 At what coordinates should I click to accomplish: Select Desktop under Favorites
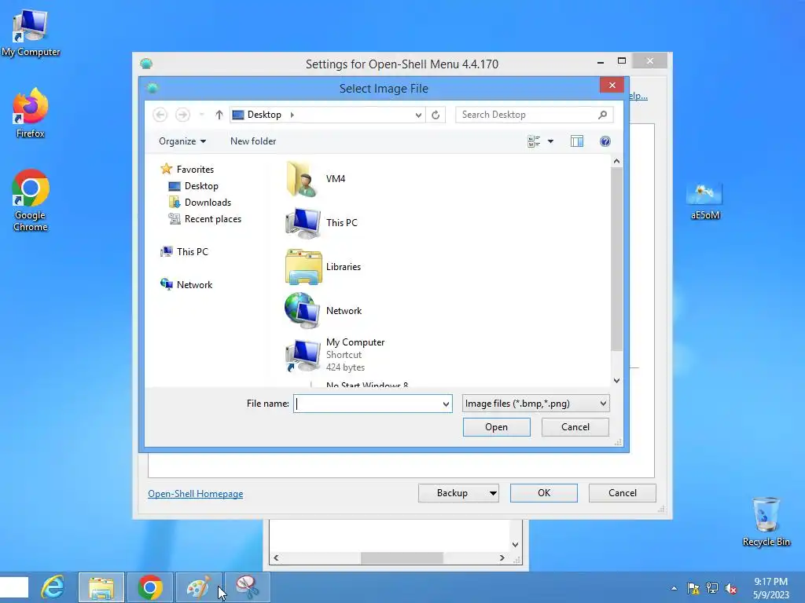click(193, 186)
